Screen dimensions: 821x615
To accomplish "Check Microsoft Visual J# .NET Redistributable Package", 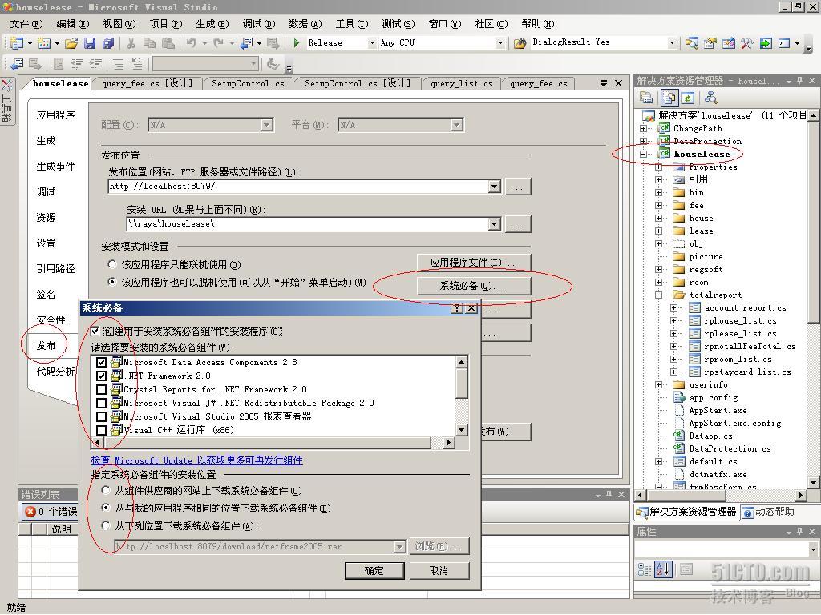I will click(102, 403).
